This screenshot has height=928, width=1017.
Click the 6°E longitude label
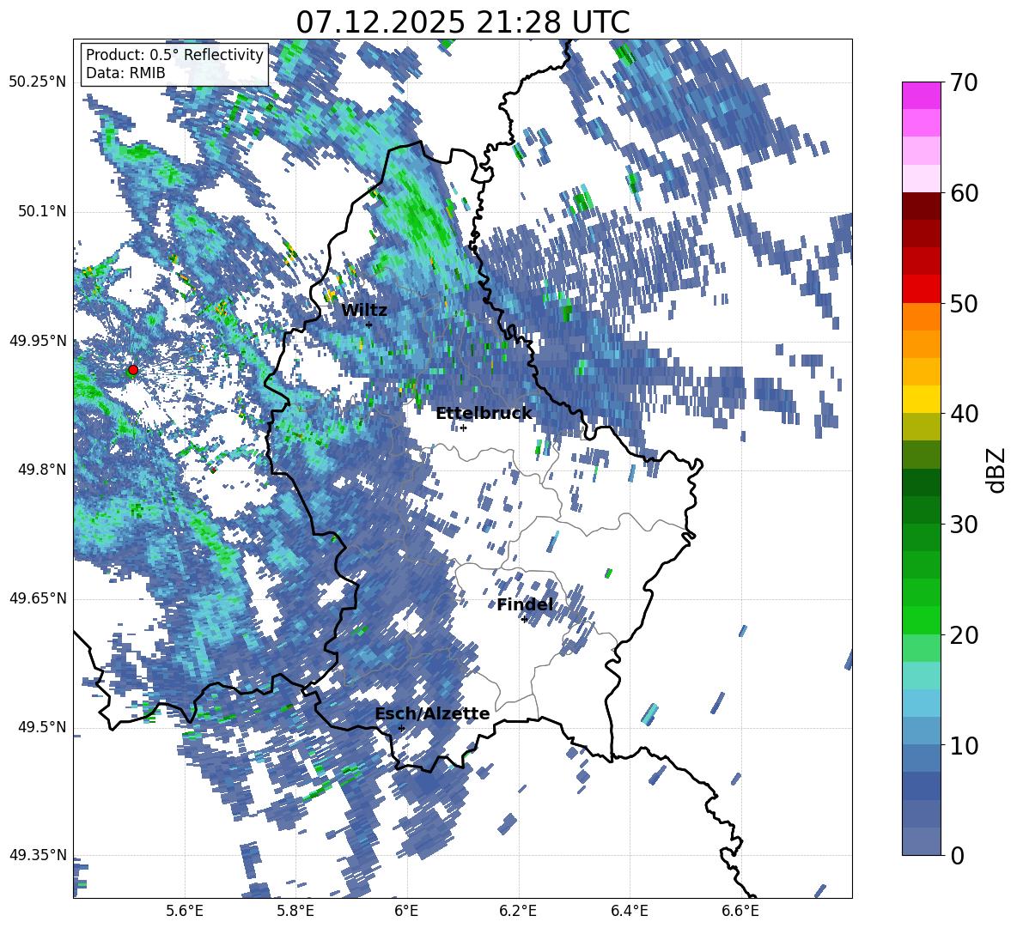tap(406, 911)
